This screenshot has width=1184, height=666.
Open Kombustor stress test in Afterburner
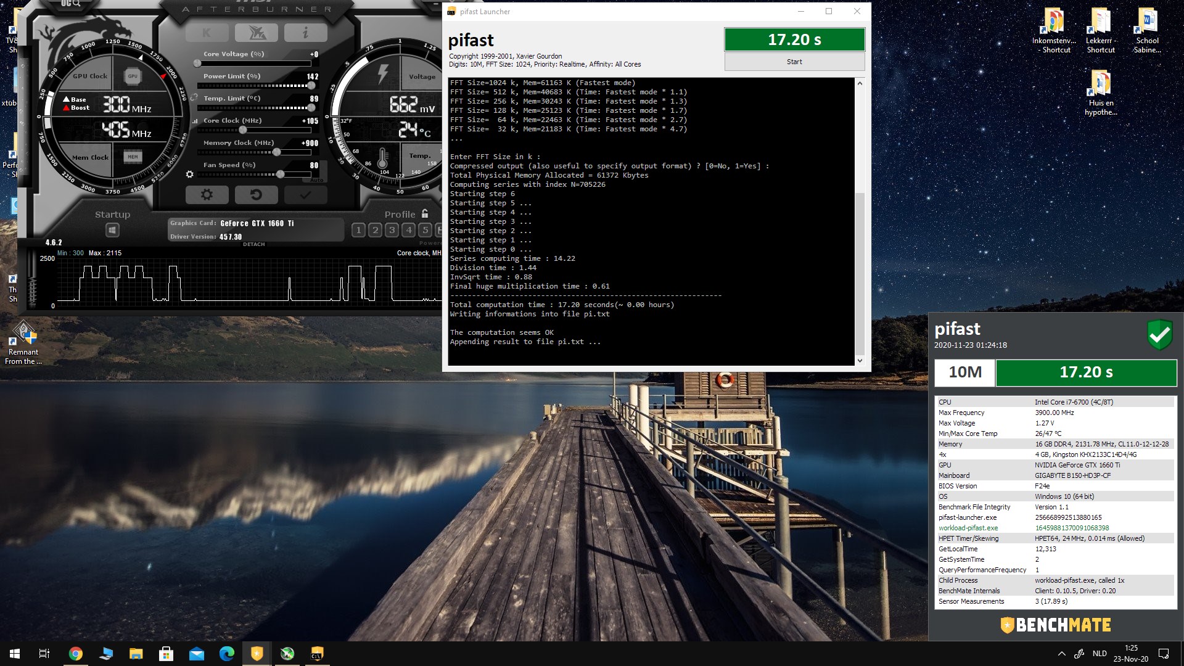click(x=207, y=33)
